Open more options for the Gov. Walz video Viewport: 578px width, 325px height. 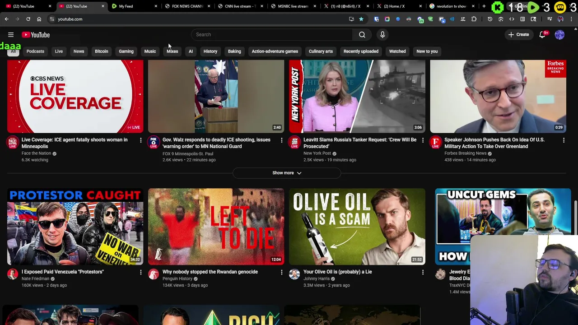click(281, 140)
